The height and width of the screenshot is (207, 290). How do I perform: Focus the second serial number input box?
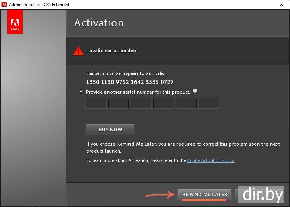pos(119,103)
